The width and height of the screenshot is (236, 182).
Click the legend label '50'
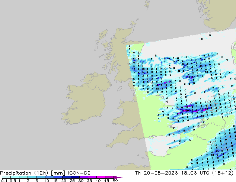point(115,181)
